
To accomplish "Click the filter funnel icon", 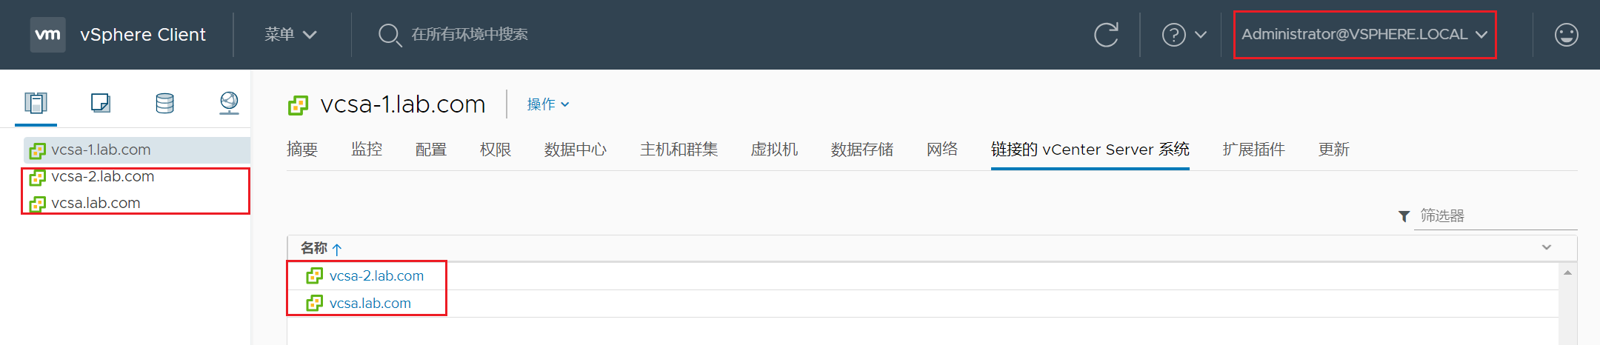I will pyautogui.click(x=1404, y=216).
